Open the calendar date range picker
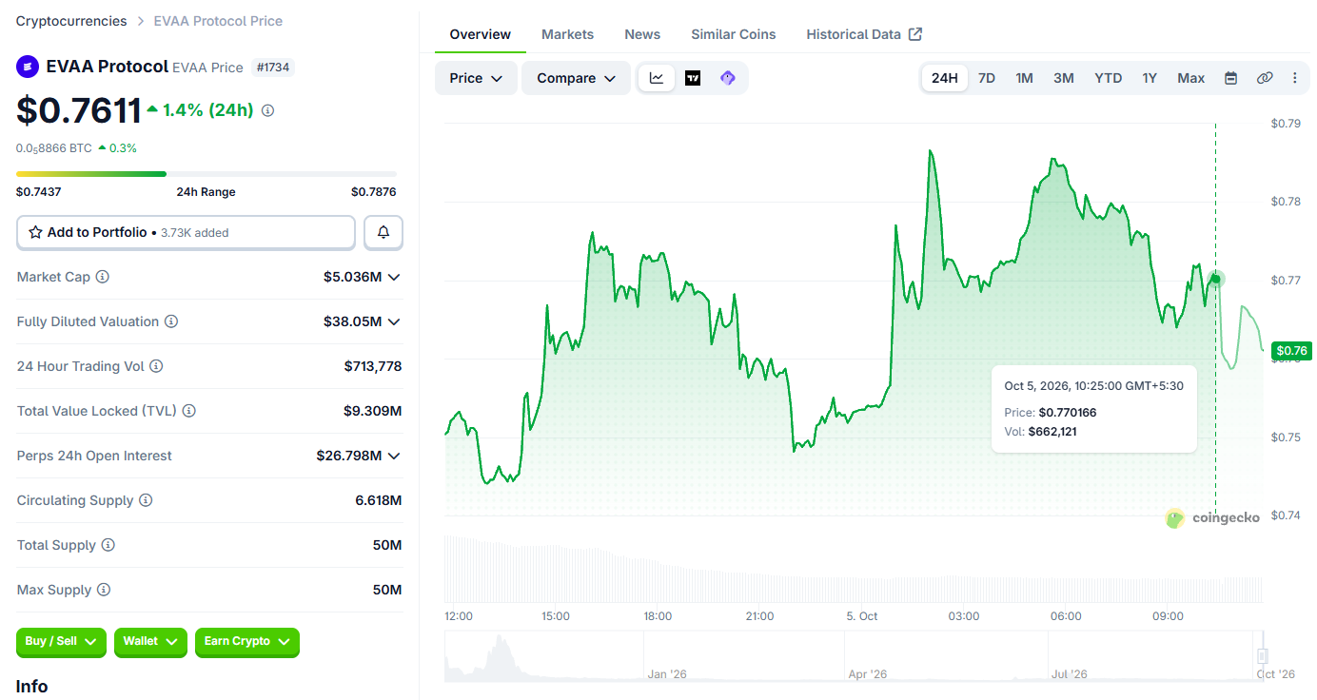The height and width of the screenshot is (700, 1317). click(1230, 78)
